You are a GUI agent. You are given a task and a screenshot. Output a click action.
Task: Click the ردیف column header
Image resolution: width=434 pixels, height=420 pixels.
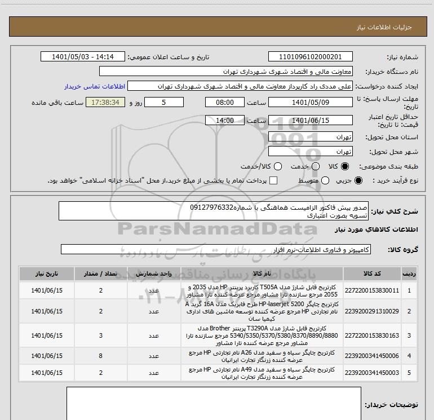coord(409,273)
